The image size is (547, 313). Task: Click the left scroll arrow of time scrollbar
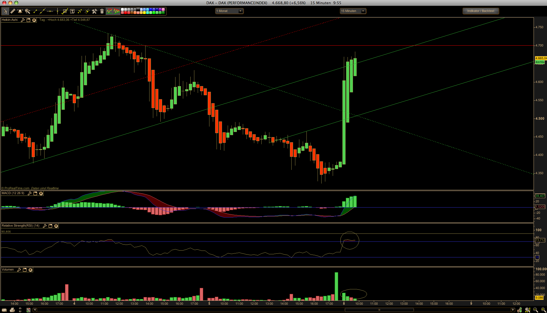[x=35, y=310]
